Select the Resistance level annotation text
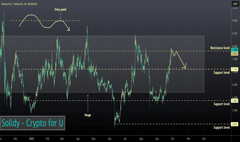Viewport: 240px width, 142px height. point(220,48)
